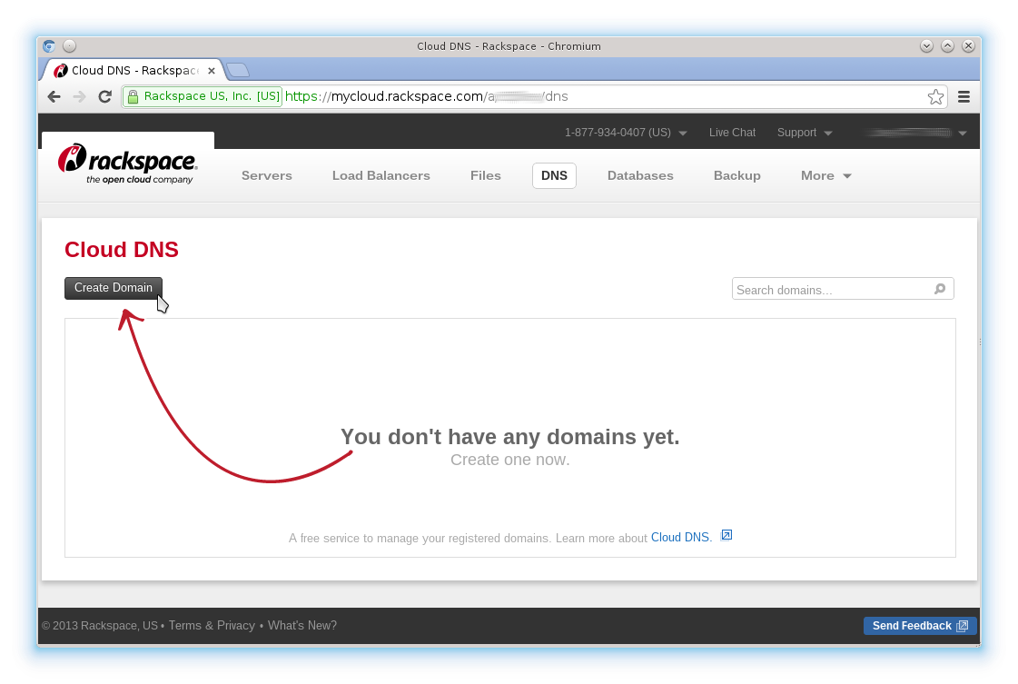1018x684 pixels.
Task: Click the "You don't have any domains yet." text
Action: coord(510,437)
